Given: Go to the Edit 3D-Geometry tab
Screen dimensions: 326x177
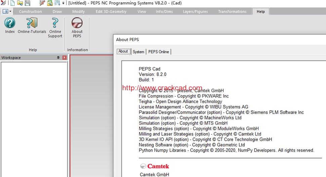Looking at the screenshot, I should point(111,12).
